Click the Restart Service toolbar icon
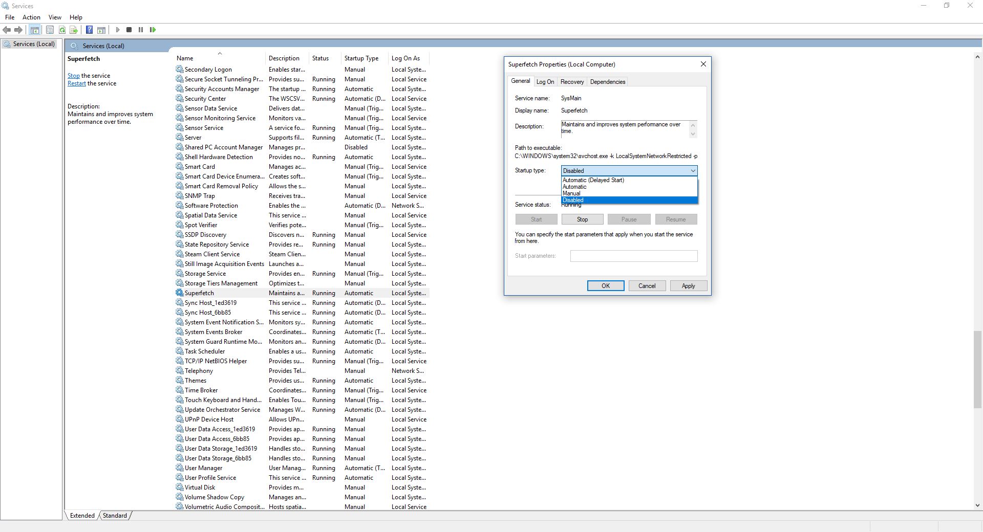This screenshot has width=983, height=532. [153, 30]
